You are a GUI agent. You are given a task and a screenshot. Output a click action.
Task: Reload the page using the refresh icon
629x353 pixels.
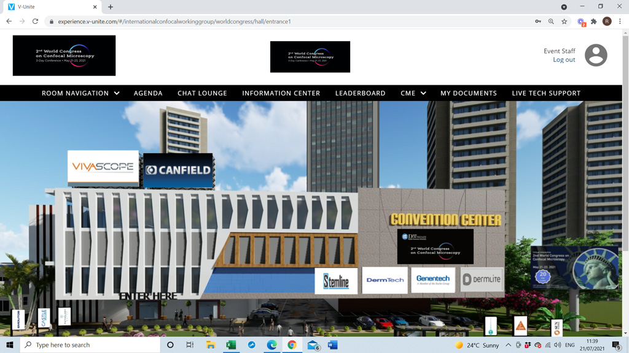(35, 21)
